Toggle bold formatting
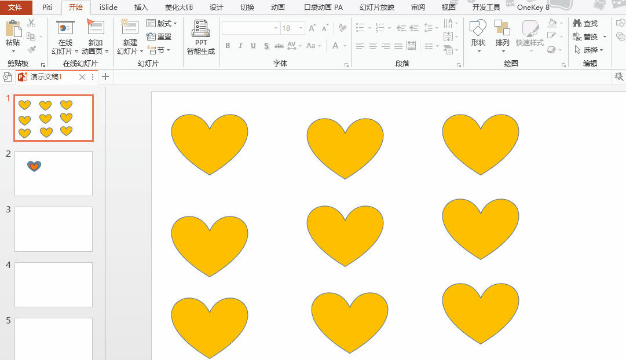The image size is (626, 360). click(x=228, y=46)
